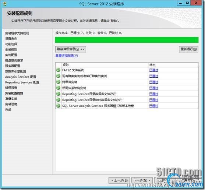
Task: Open 已通过 link for 现有群集实例 rule
Action: (x=153, y=76)
